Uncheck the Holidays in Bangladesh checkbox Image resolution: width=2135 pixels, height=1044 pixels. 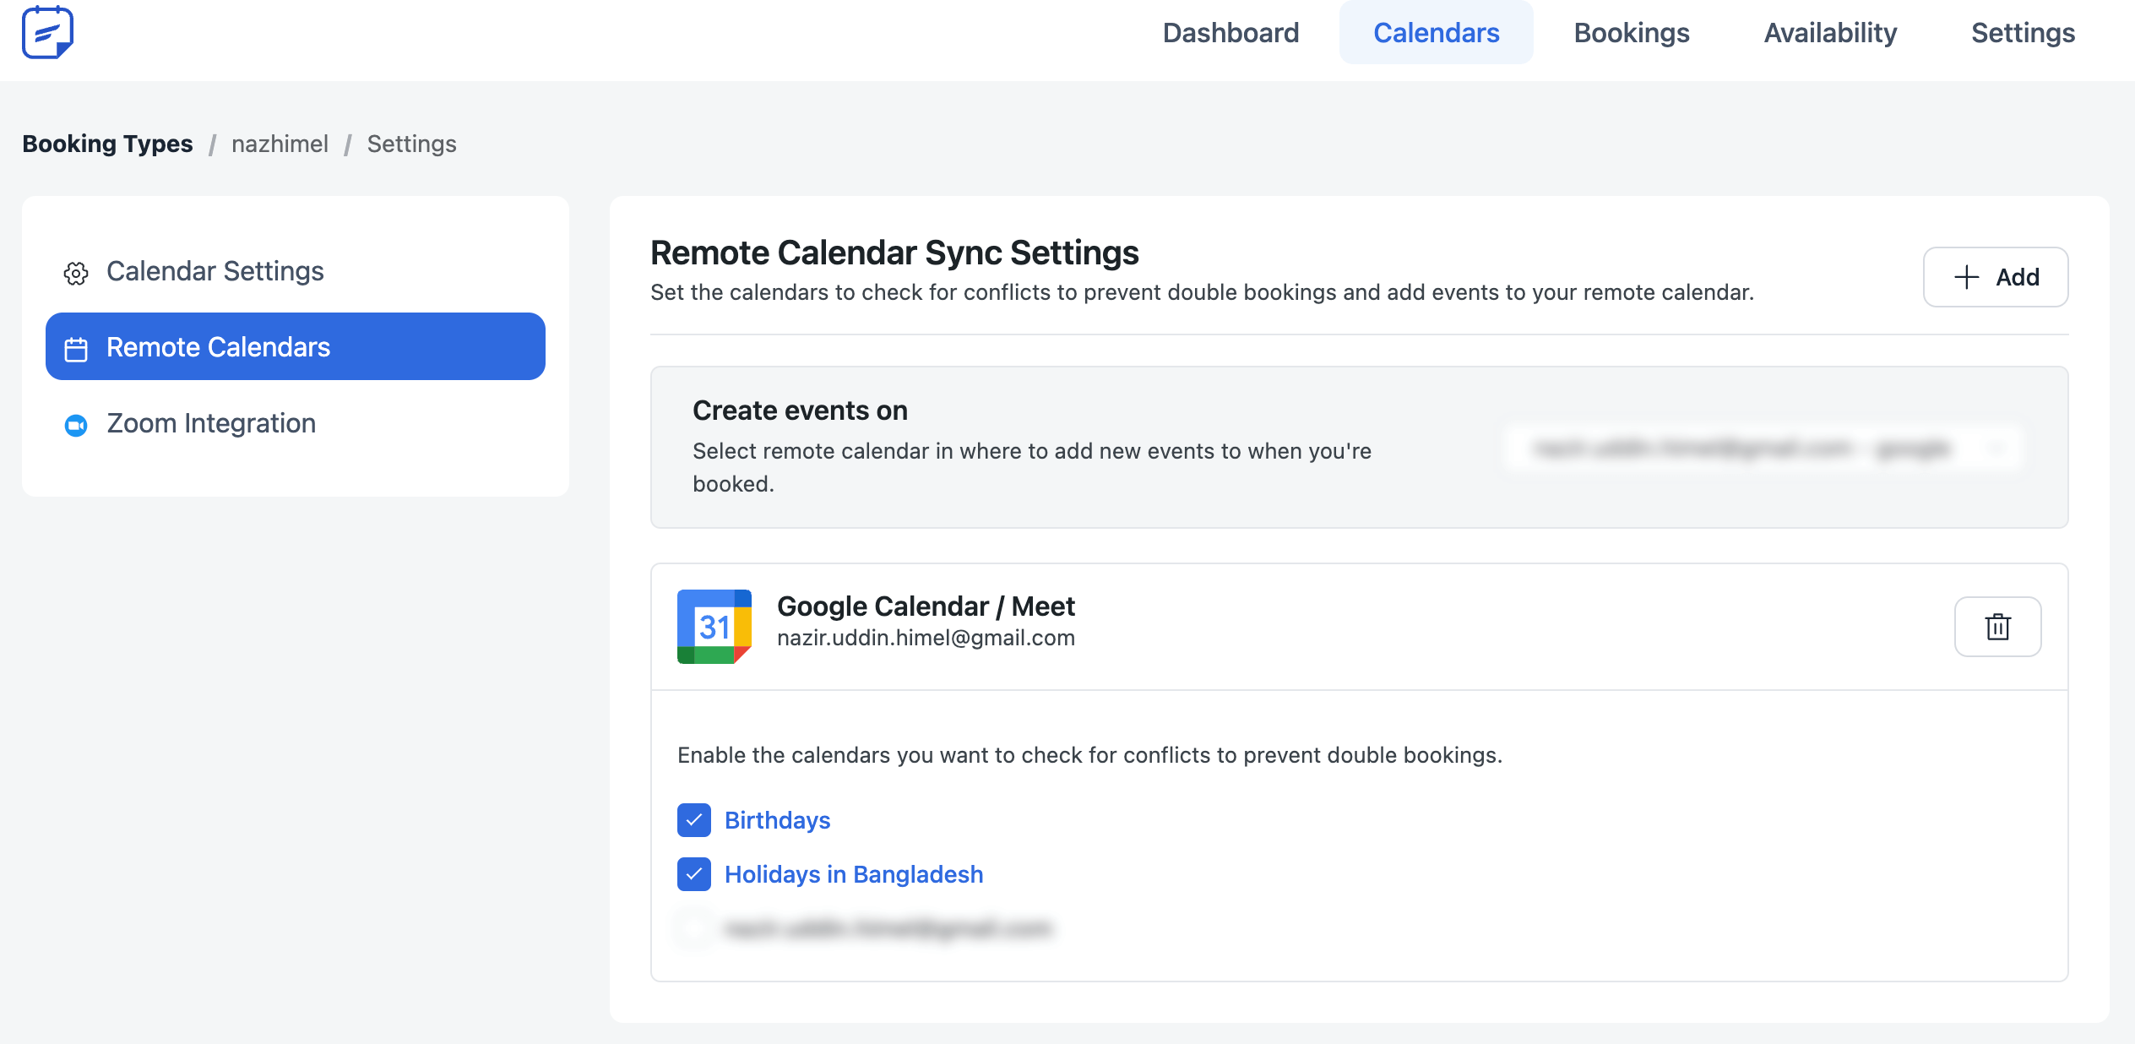[694, 874]
